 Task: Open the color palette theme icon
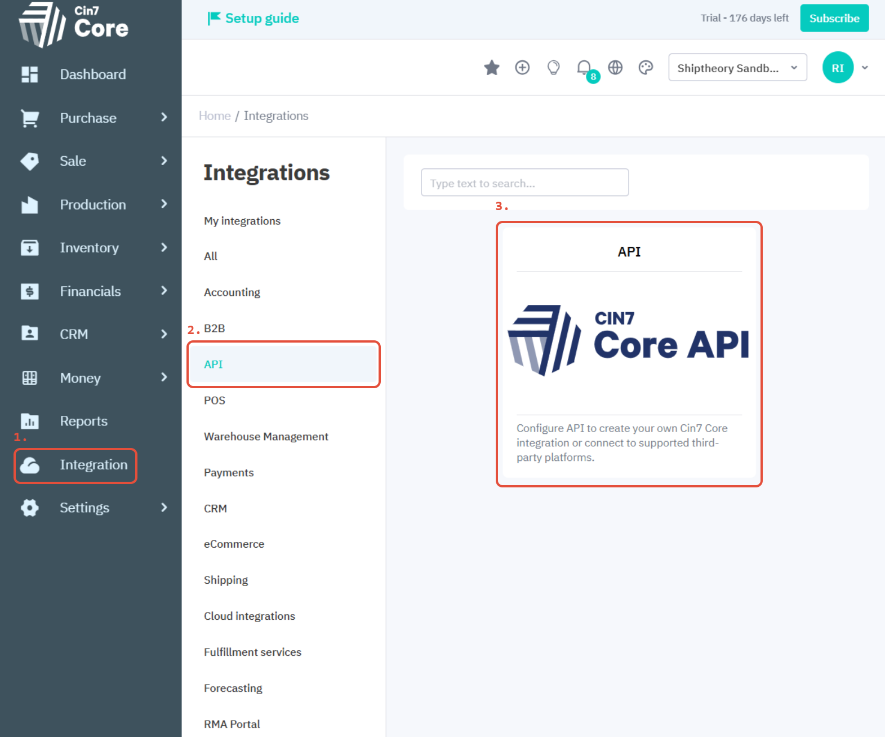tap(646, 68)
